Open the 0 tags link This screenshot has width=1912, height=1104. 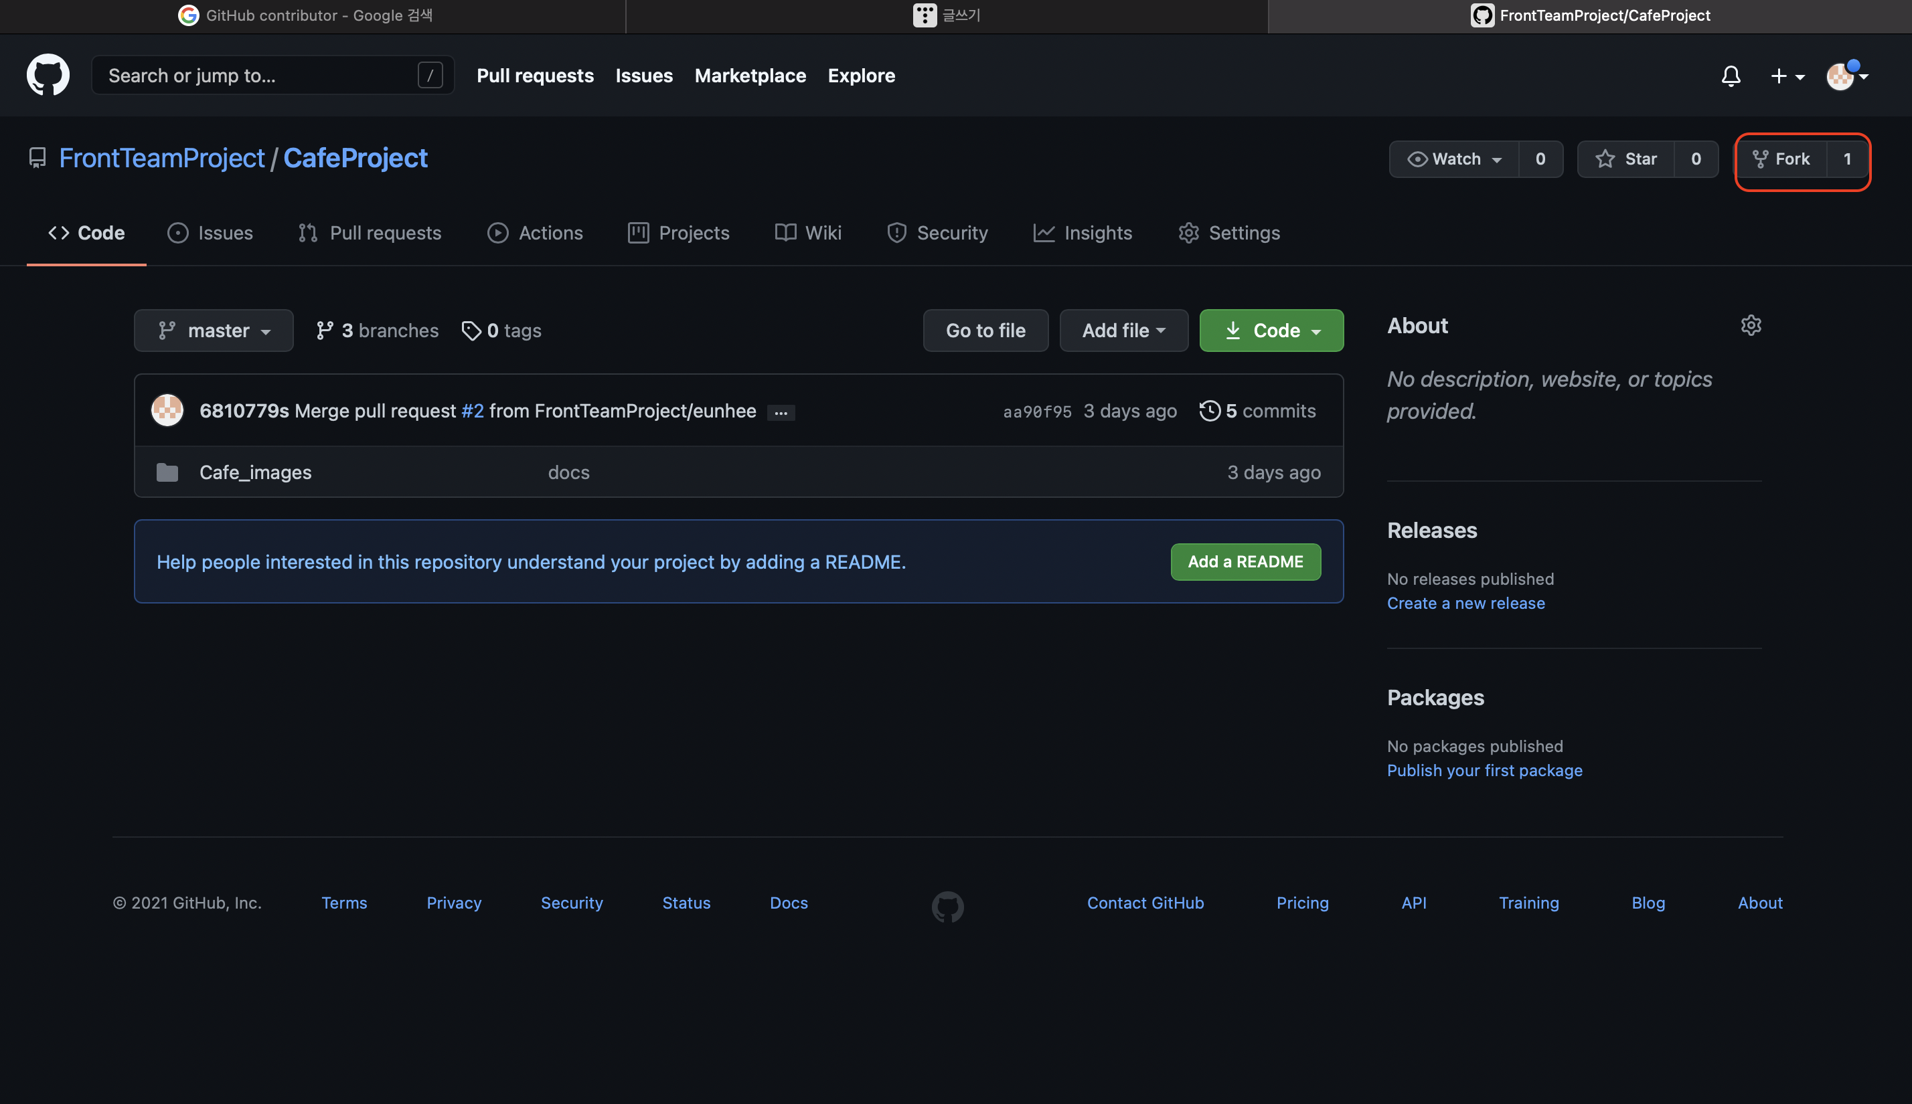(501, 331)
